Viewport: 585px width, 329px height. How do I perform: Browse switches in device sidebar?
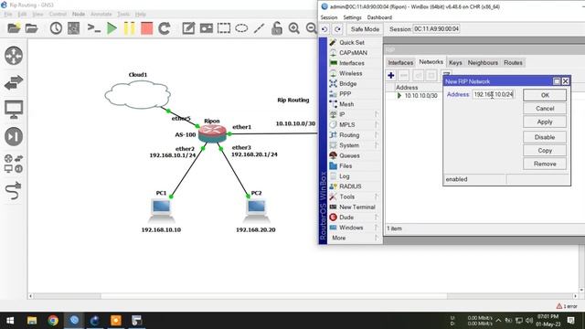click(14, 82)
